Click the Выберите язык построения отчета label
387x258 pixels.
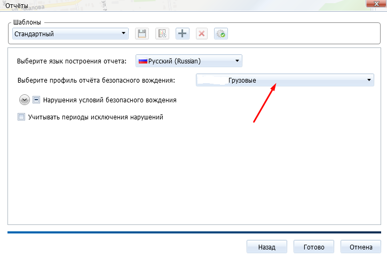click(72, 61)
